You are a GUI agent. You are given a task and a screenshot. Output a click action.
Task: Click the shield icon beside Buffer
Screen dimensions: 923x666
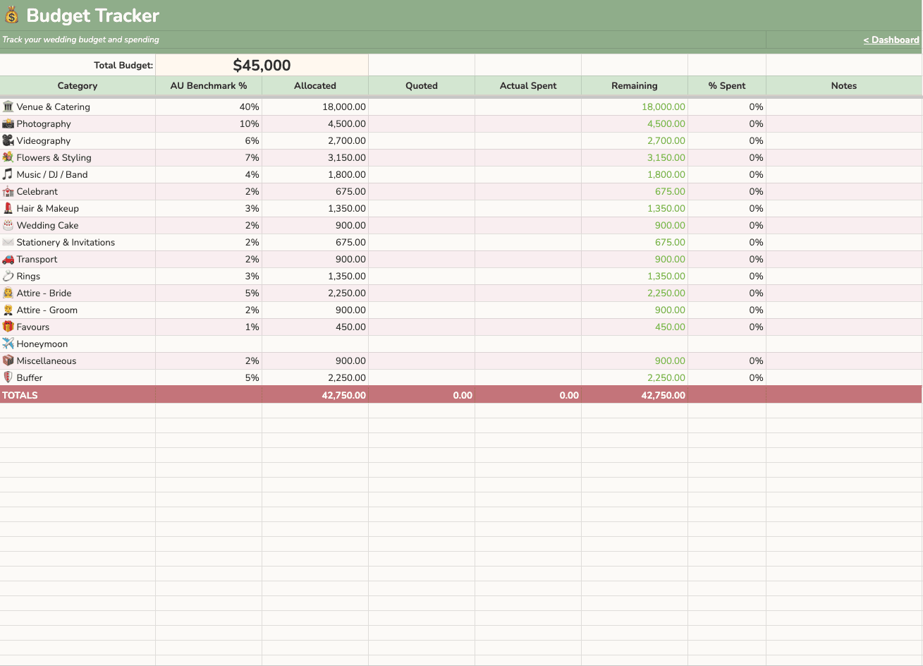(9, 377)
